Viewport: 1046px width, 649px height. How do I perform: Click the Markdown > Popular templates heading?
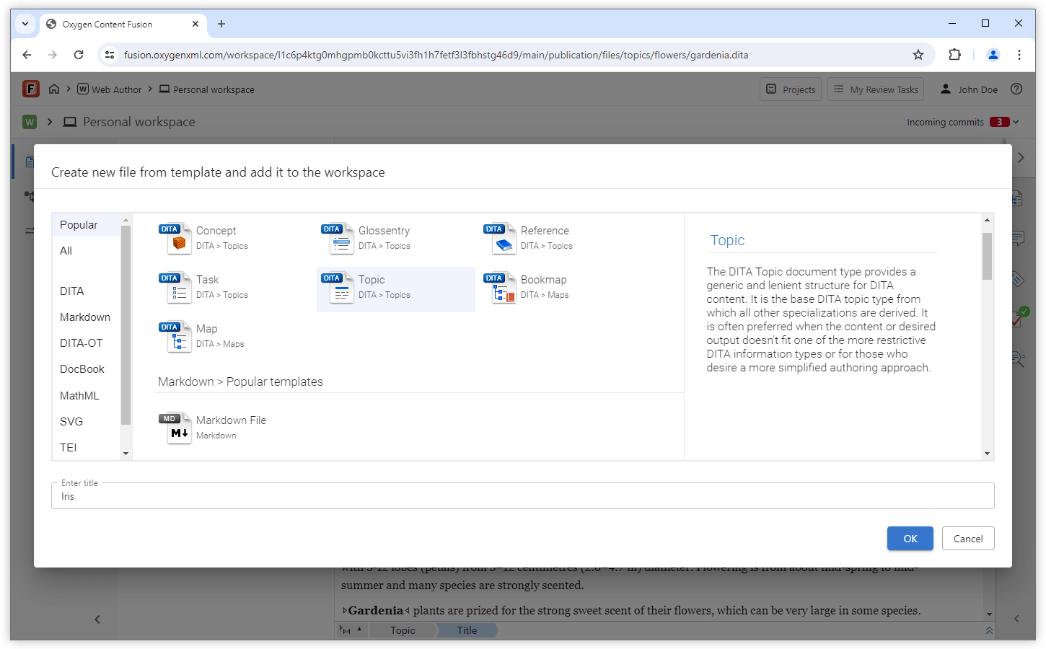240,381
